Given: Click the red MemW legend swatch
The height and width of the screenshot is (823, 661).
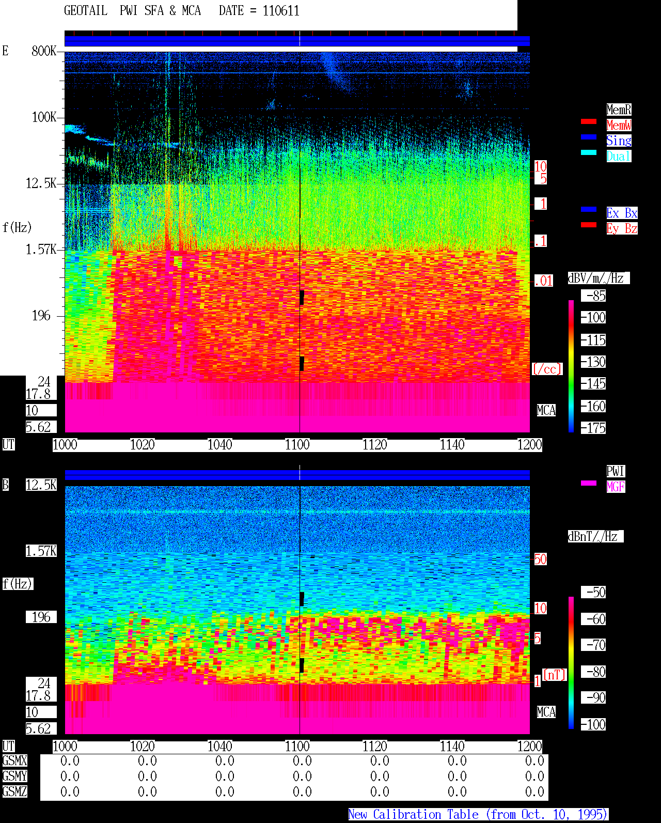Looking at the screenshot, I should pyautogui.click(x=589, y=121).
